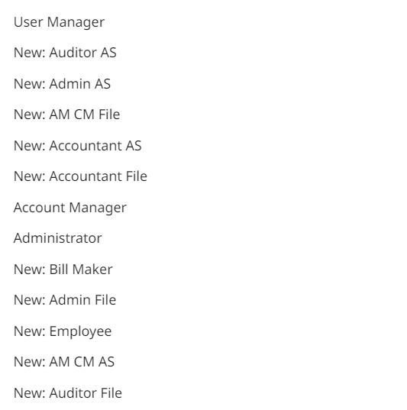Click the New: Employee item
This screenshot has width=407, height=410.
coord(63,331)
